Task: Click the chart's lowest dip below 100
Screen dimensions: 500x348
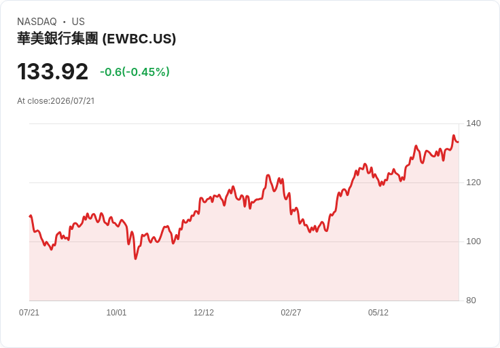Action: [135, 258]
